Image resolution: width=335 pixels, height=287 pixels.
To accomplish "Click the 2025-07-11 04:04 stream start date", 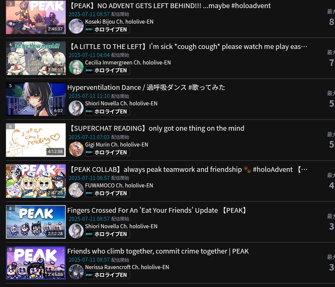I will 89,55.
